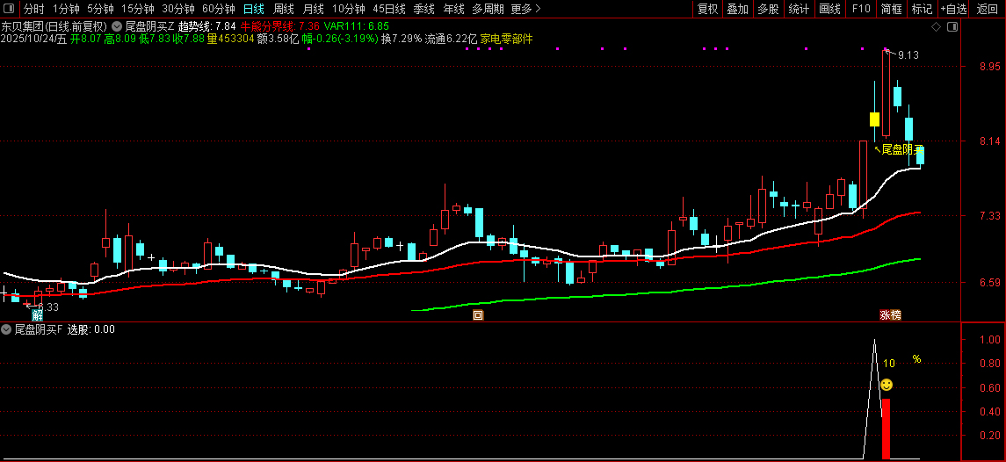Click the 解 marker icon below the chart

tap(37, 315)
